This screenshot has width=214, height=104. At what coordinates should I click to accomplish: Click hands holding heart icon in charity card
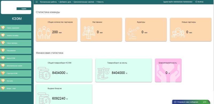[168, 73]
